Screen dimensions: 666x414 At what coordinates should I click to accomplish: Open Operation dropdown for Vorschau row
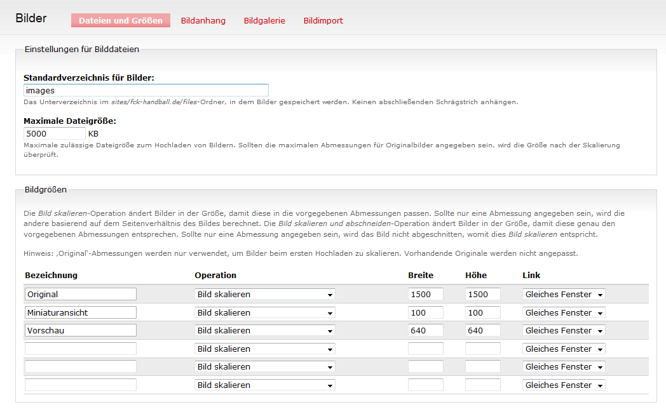click(264, 330)
